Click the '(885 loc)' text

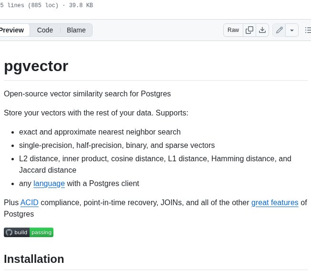pos(43,5)
